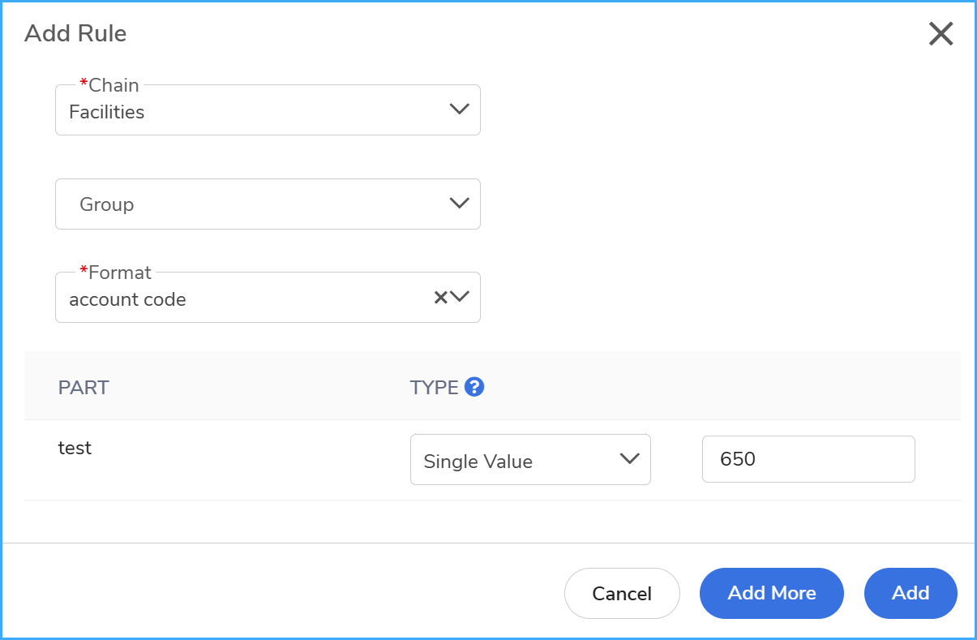Viewport: 977px width, 640px height.
Task: Click the Add Rule dialog title
Action: tap(75, 34)
